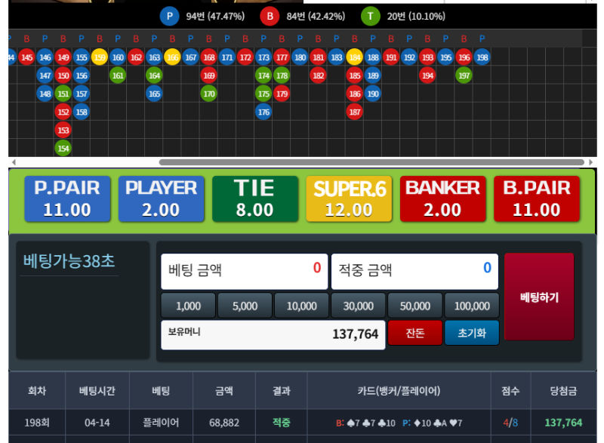Select the 50,000 chip denomination

coord(414,306)
